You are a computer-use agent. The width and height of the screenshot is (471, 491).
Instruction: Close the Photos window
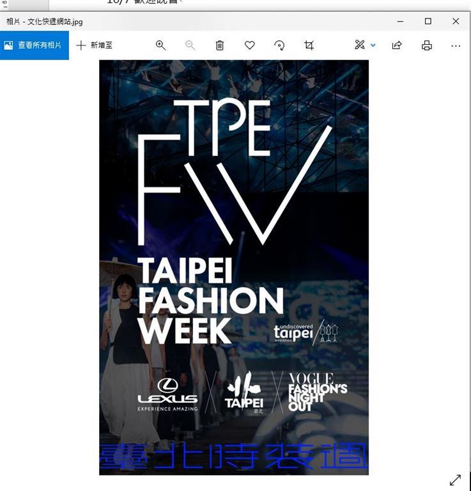click(456, 21)
